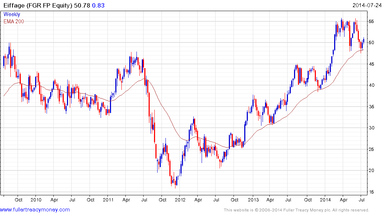
Task: Click the 55 price axis label
Action: pyautogui.click(x=371, y=21)
